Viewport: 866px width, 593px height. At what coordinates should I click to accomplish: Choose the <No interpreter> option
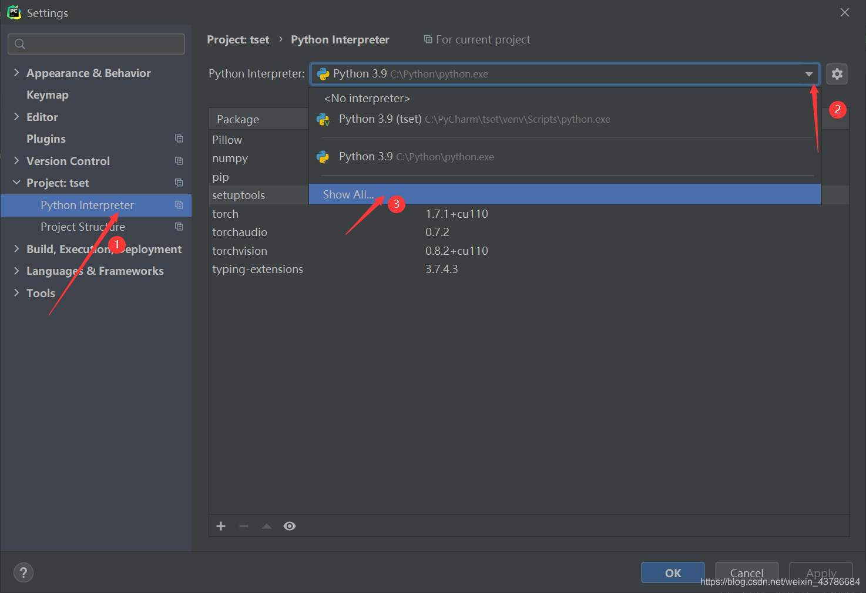[x=565, y=98]
